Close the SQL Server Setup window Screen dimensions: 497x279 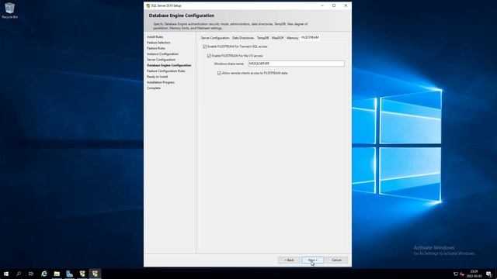pos(346,5)
